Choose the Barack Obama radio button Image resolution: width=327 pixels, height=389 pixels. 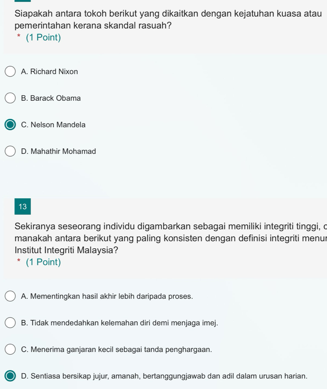(x=10, y=98)
